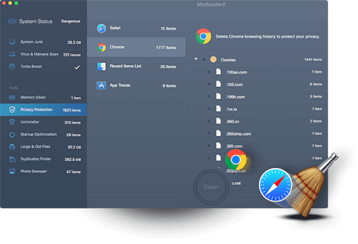Check the checkbox below .3lift.com row
Viewport: 358px width, 244px height.
(209, 158)
